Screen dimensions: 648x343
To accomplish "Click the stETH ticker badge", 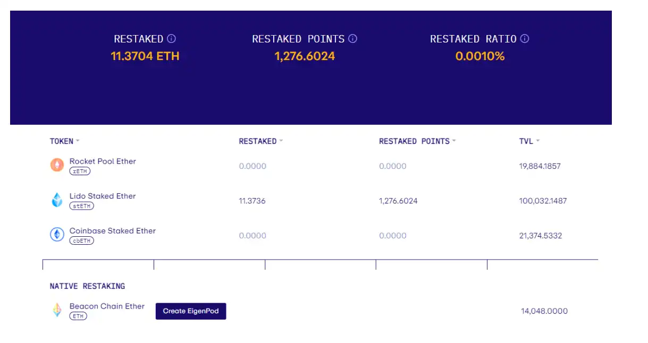I will [x=81, y=206].
